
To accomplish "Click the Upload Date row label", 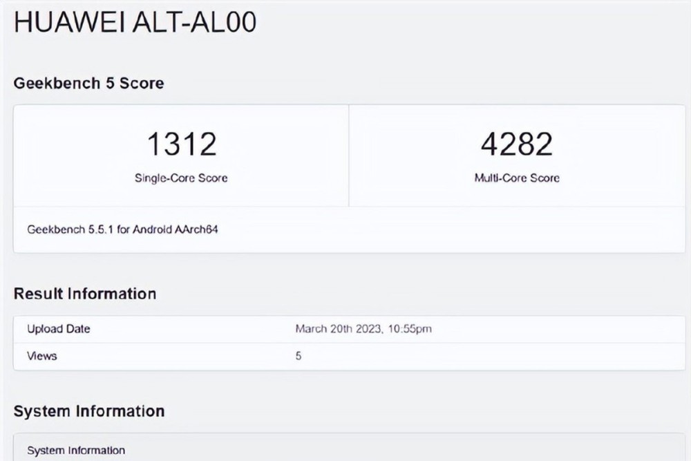I will pos(59,329).
